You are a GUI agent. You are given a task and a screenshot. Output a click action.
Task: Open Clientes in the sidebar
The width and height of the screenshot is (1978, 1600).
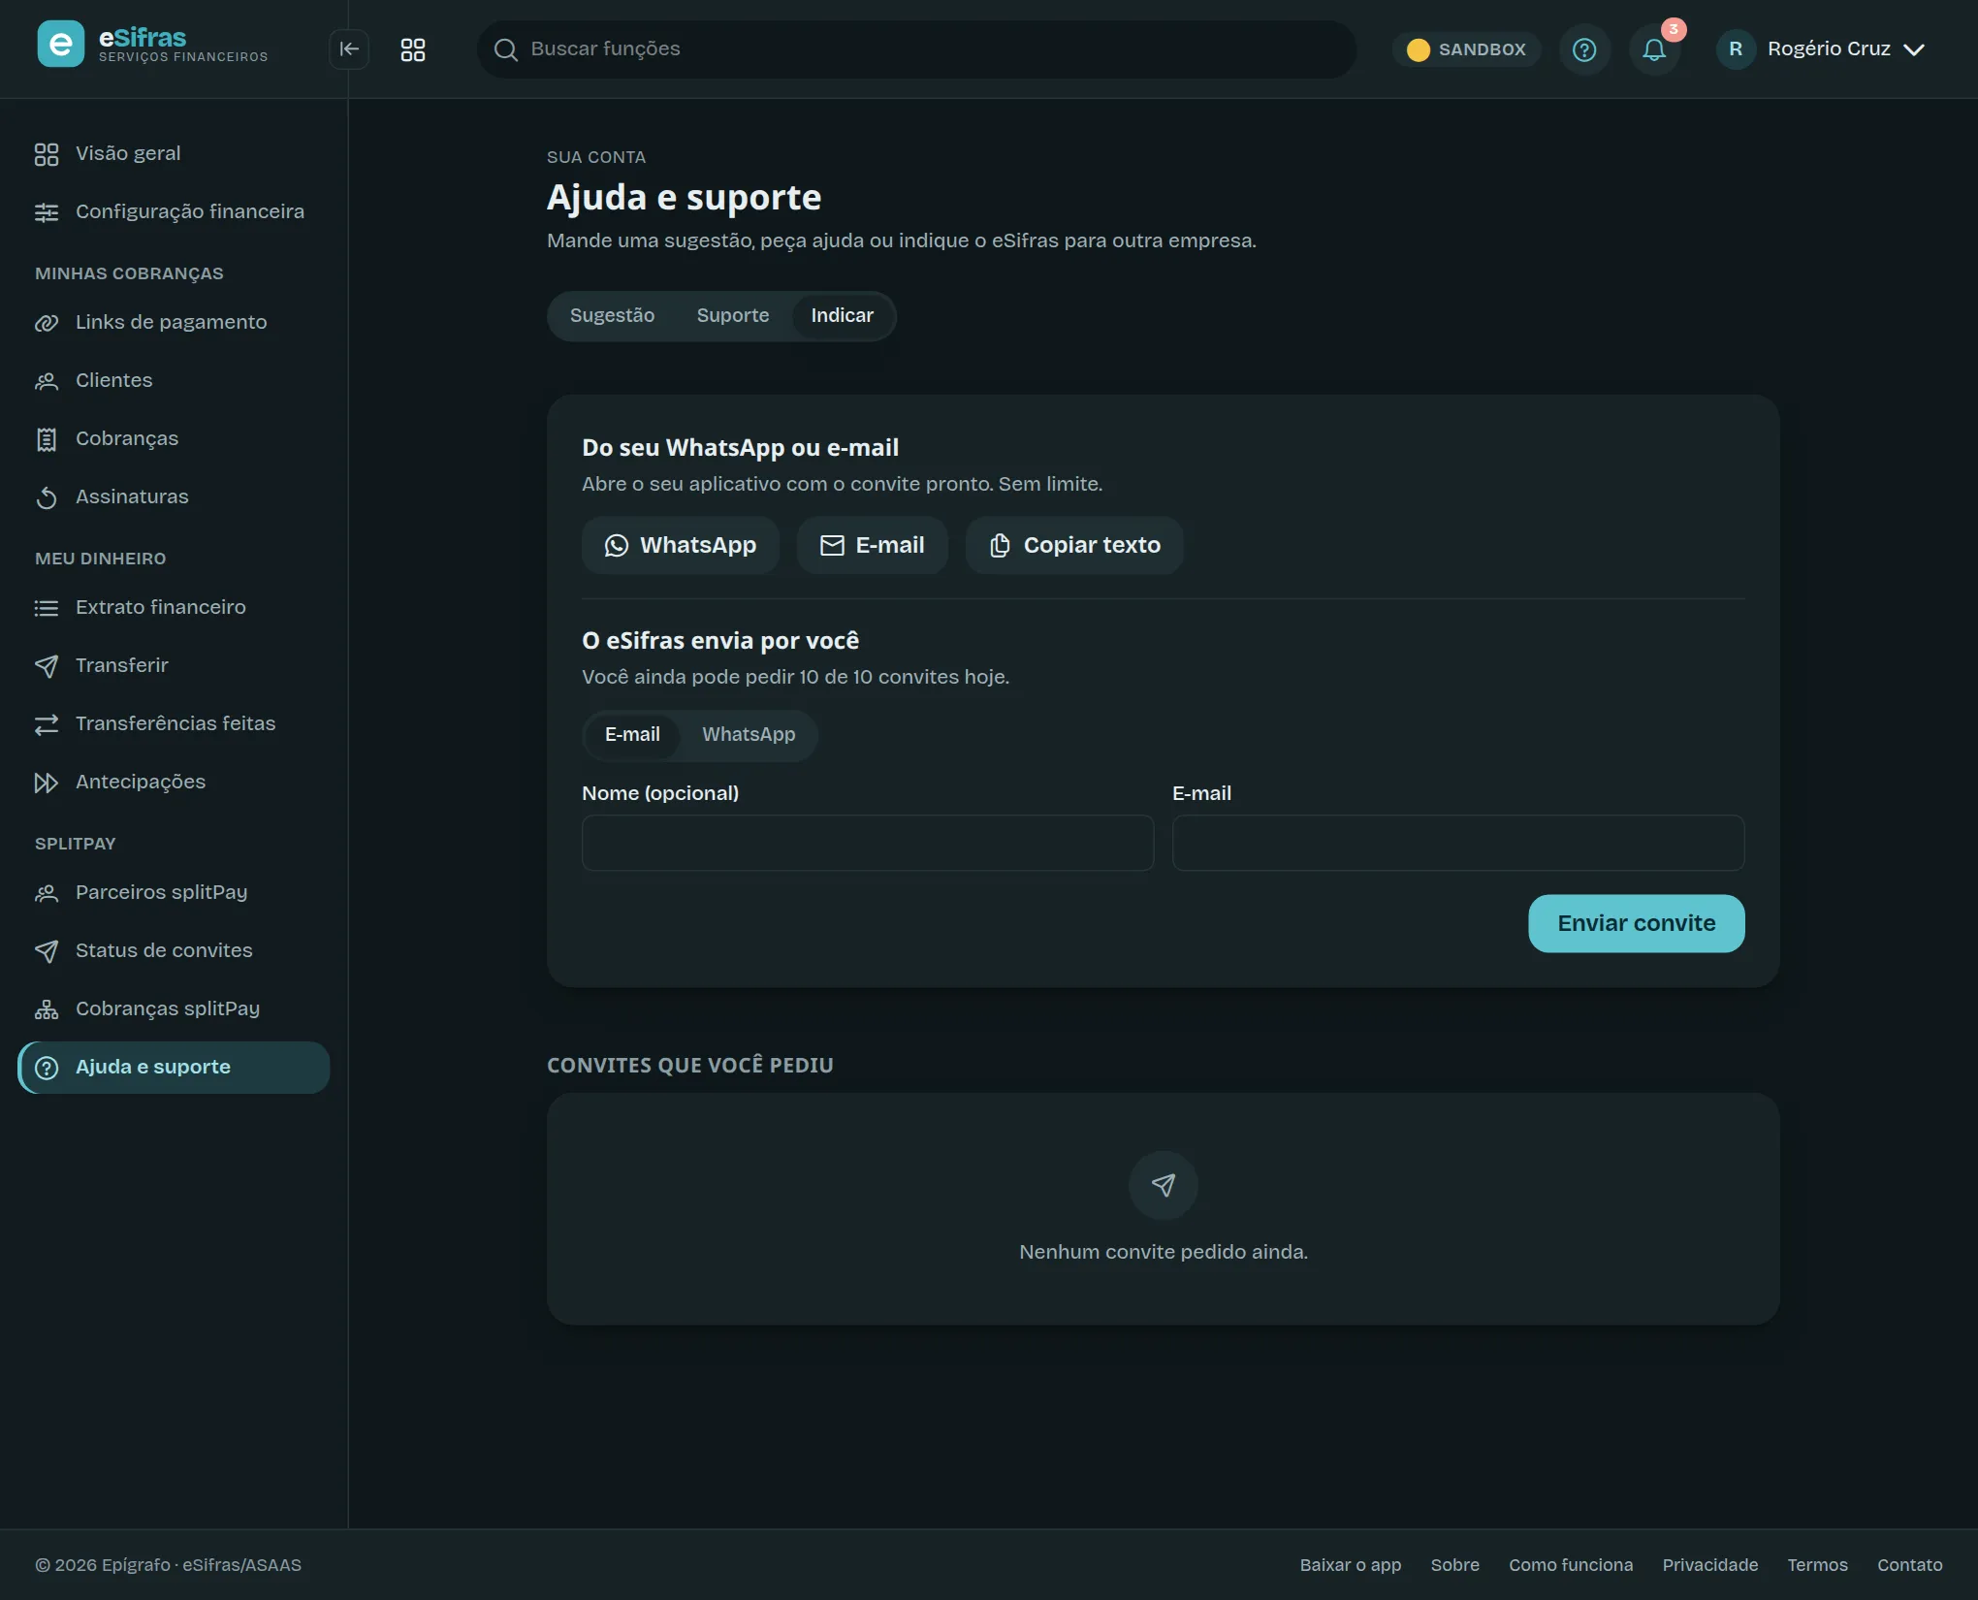pos(175,381)
